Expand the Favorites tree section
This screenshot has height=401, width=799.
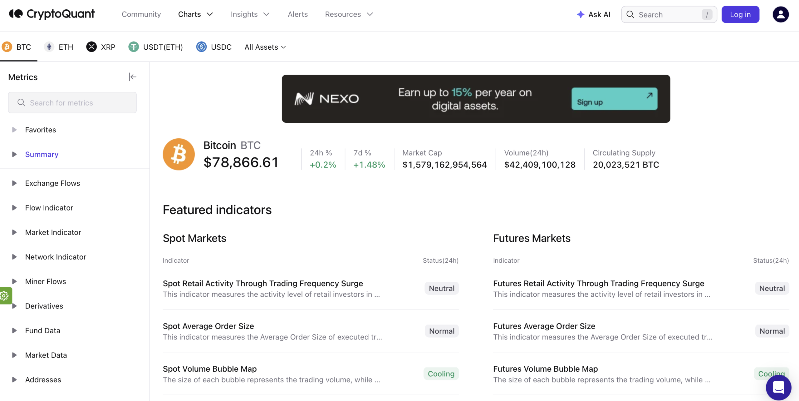[14, 130]
